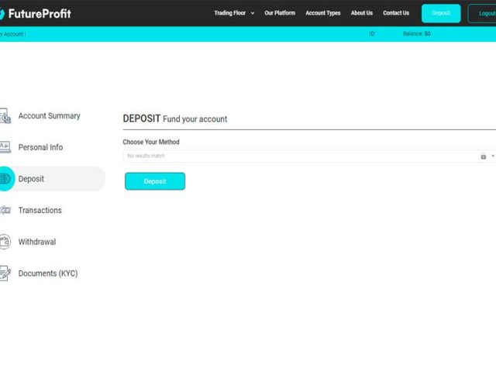Submit with the teal Deposit button below method

[x=155, y=181]
